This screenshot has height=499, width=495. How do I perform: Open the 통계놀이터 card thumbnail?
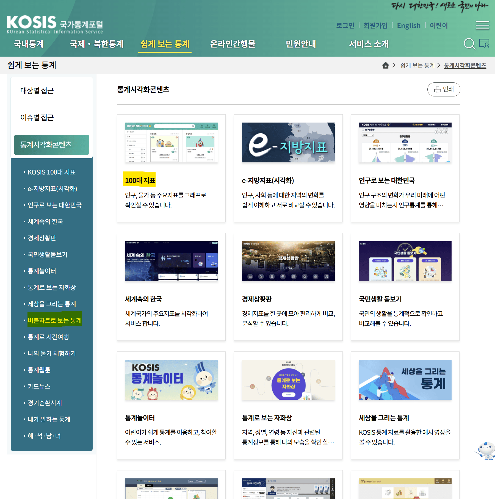click(x=171, y=380)
